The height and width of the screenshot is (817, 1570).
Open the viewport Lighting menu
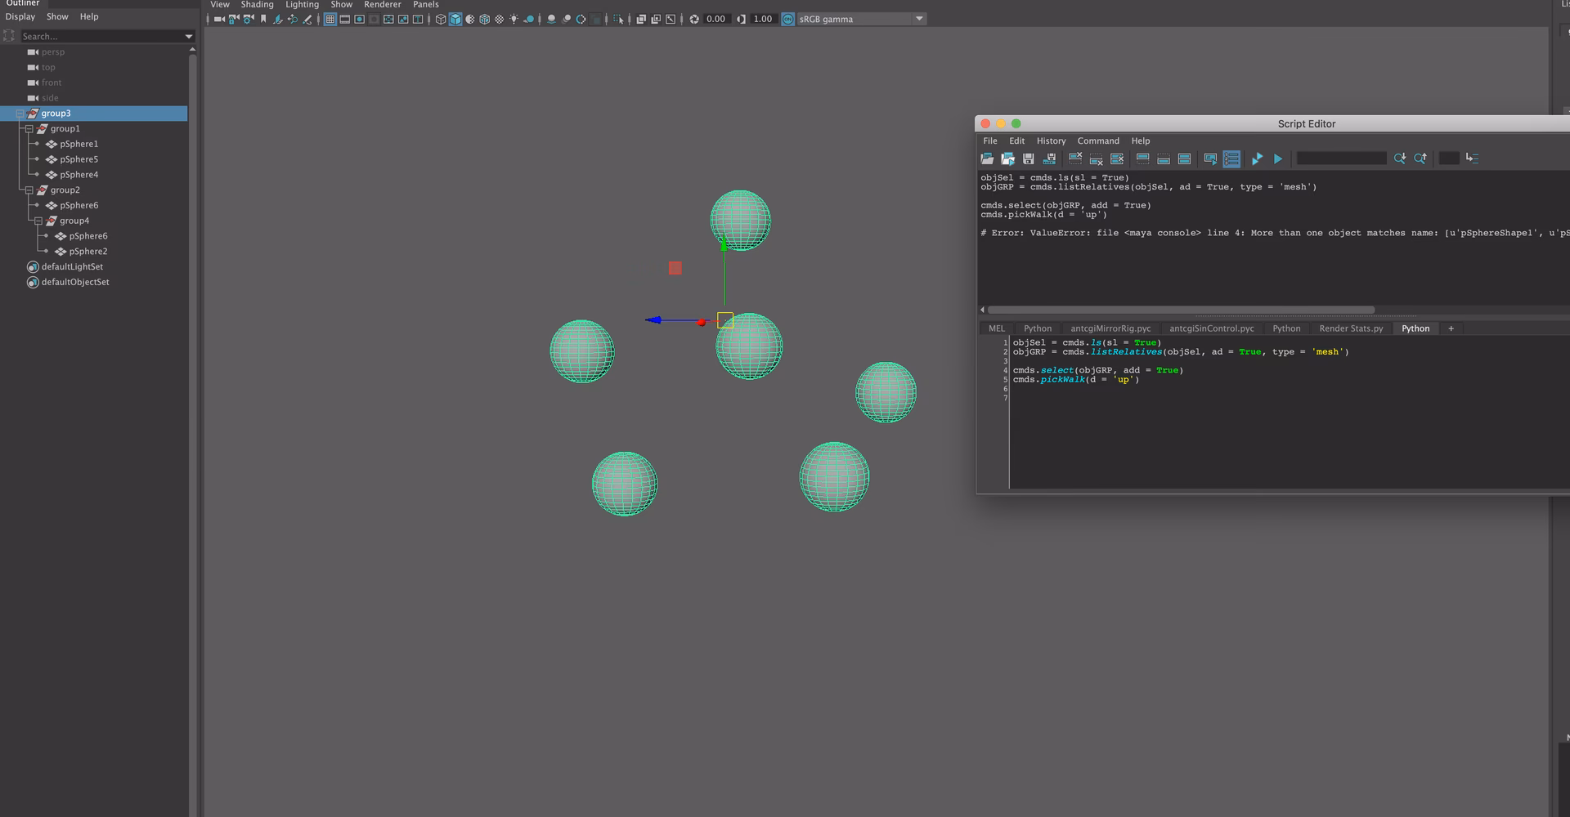tap(302, 5)
